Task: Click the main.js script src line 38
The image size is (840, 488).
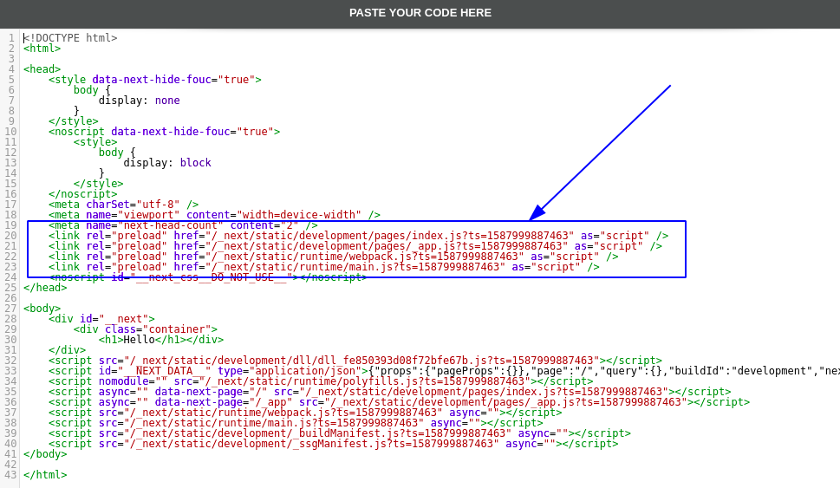Action: pos(296,423)
